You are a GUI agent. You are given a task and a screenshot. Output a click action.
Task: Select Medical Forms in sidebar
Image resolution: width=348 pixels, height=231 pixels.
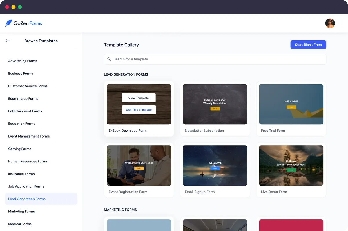[20, 224]
